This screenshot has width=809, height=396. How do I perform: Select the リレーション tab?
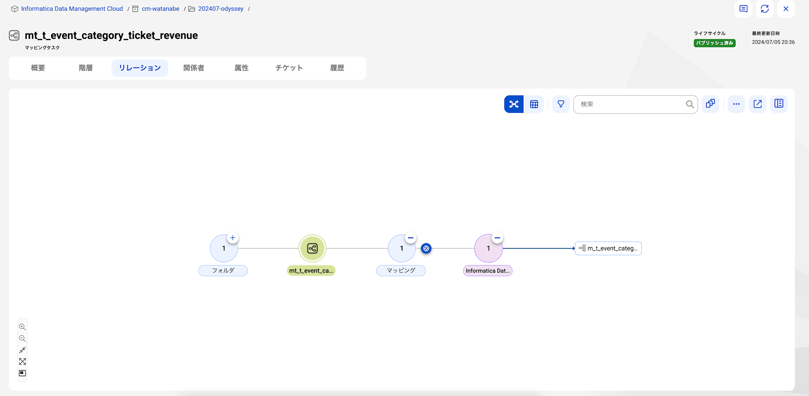[x=140, y=68]
